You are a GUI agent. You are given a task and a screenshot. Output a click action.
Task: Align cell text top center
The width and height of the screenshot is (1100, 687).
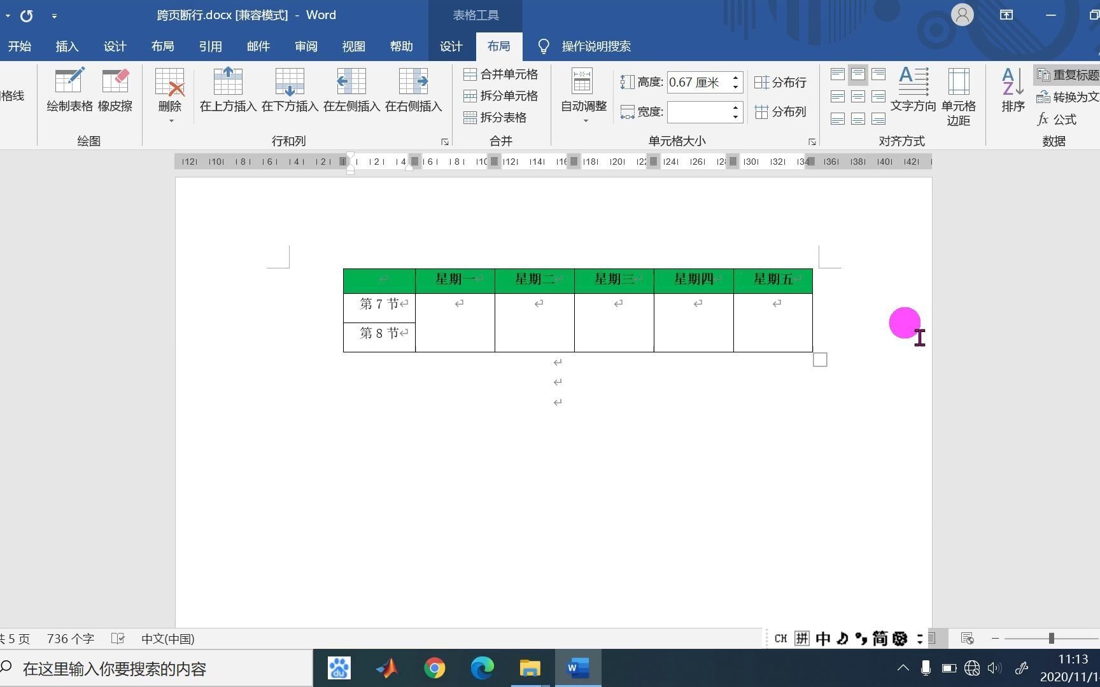click(858, 74)
